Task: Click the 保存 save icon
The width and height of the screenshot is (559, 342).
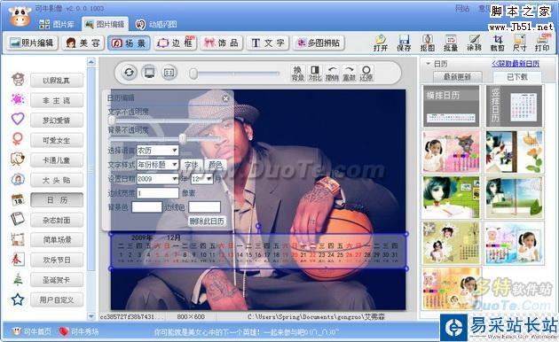Action: 404,43
